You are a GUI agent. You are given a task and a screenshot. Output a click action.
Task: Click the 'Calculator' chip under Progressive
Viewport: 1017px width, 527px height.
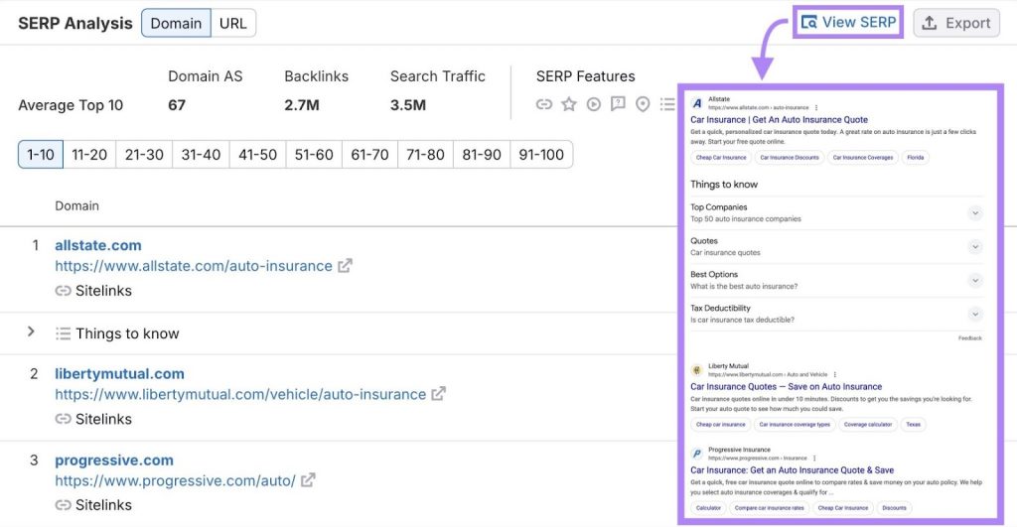(x=708, y=508)
